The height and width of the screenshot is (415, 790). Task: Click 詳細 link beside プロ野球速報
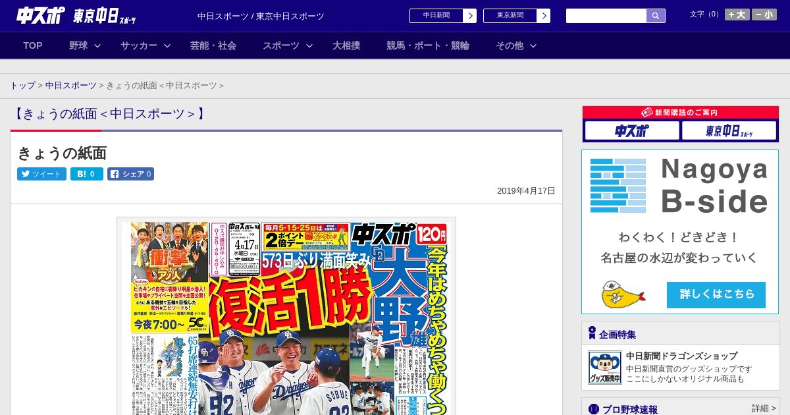(764, 408)
